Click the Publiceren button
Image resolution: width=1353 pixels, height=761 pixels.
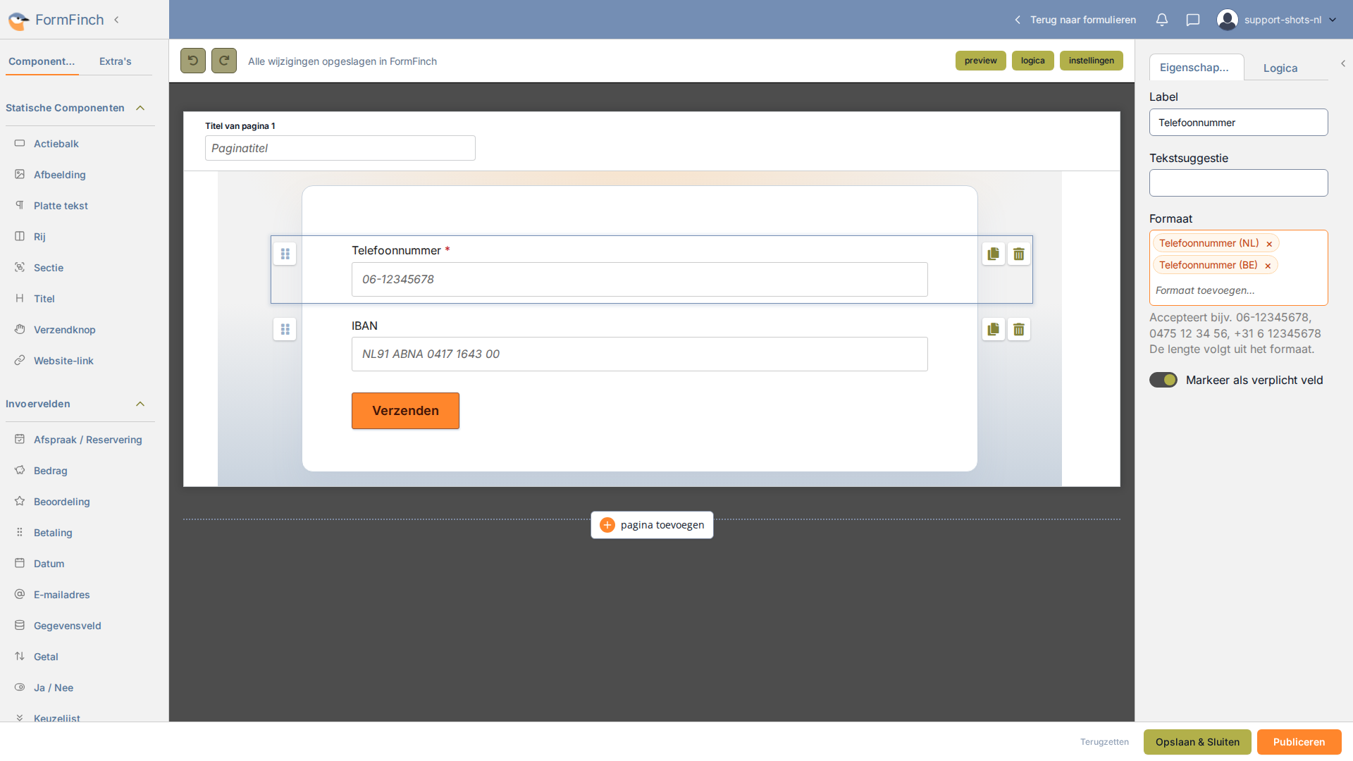click(x=1299, y=742)
